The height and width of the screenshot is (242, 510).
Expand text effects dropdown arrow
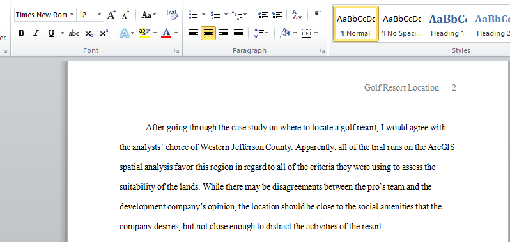[x=133, y=33]
